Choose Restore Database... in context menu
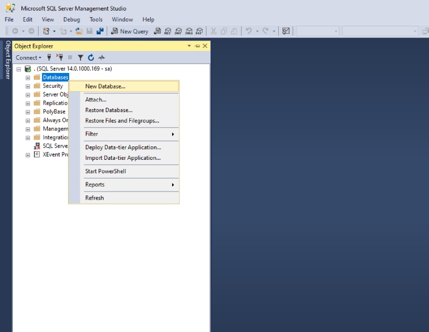 click(x=109, y=110)
